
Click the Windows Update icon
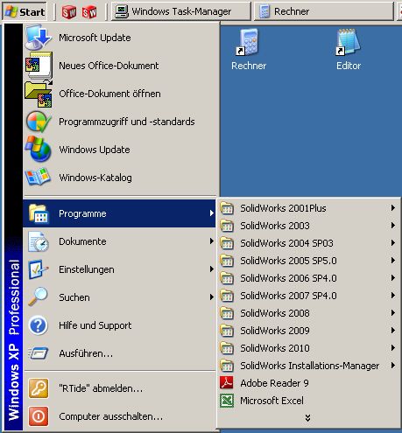pyautogui.click(x=39, y=149)
